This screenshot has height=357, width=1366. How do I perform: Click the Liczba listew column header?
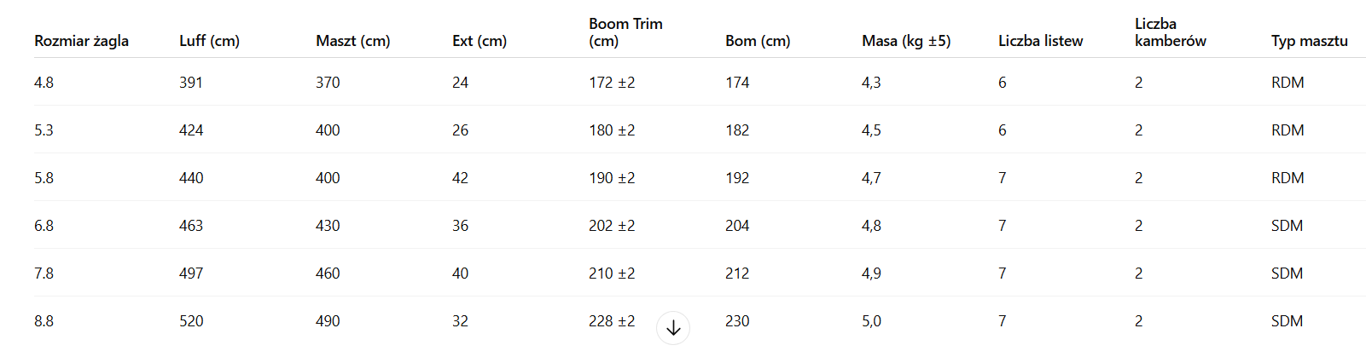[1040, 41]
